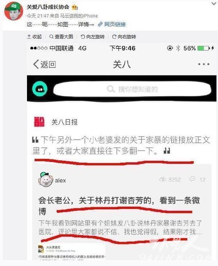Image resolution: width=218 pixels, height=266 pixels.
Task: Click the search magnifier icon
Action: (111, 89)
